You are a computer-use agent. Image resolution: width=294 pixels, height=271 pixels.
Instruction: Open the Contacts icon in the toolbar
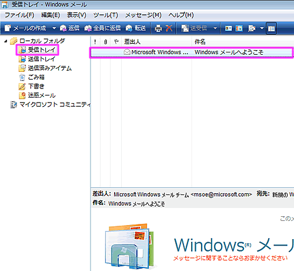coord(228,28)
